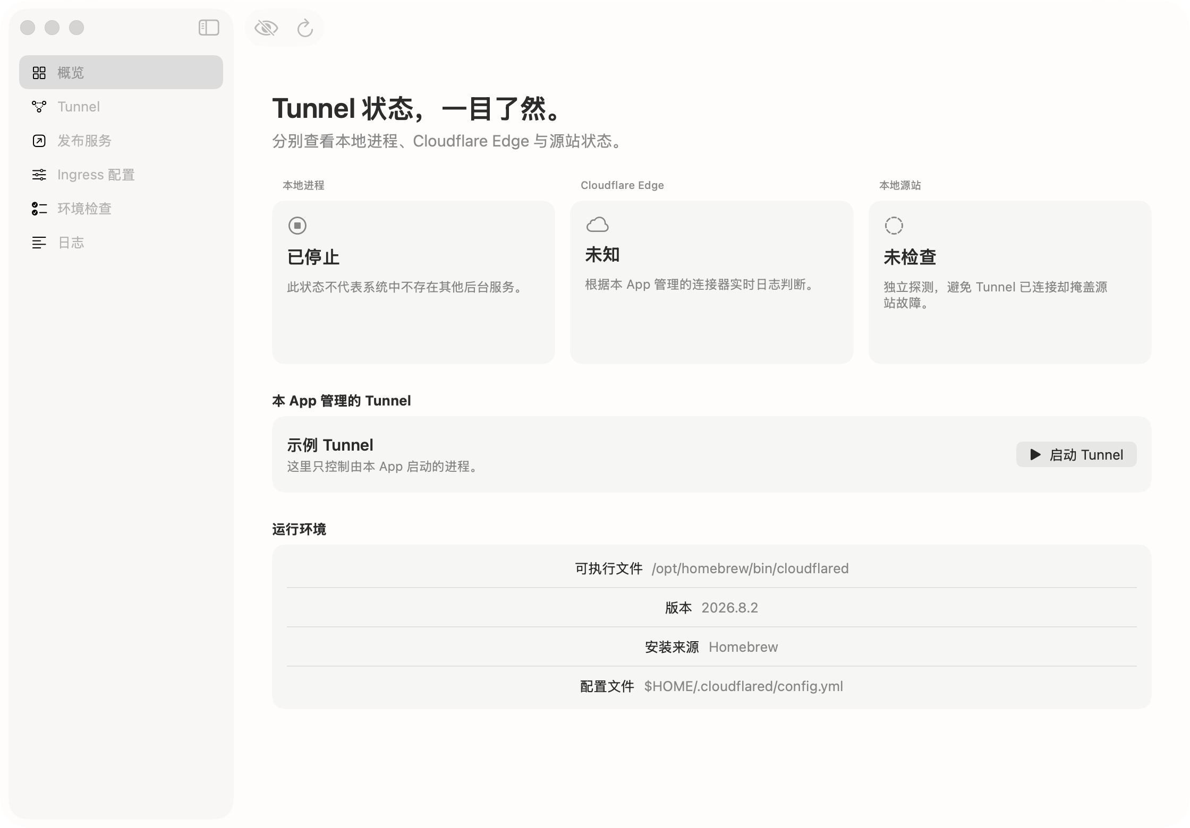1190x828 pixels.
Task: Click the $HOME/.cloudflared/config.yml path
Action: click(x=744, y=686)
